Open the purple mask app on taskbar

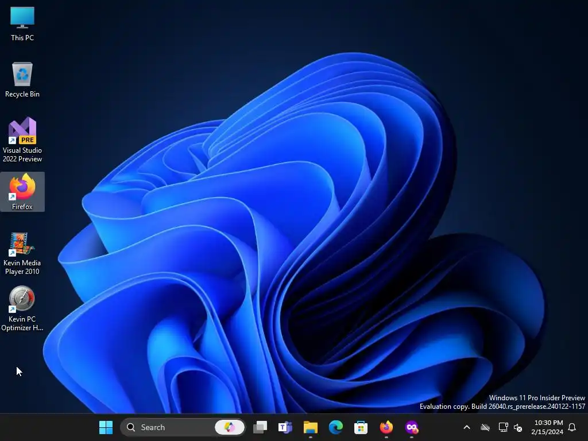(411, 427)
